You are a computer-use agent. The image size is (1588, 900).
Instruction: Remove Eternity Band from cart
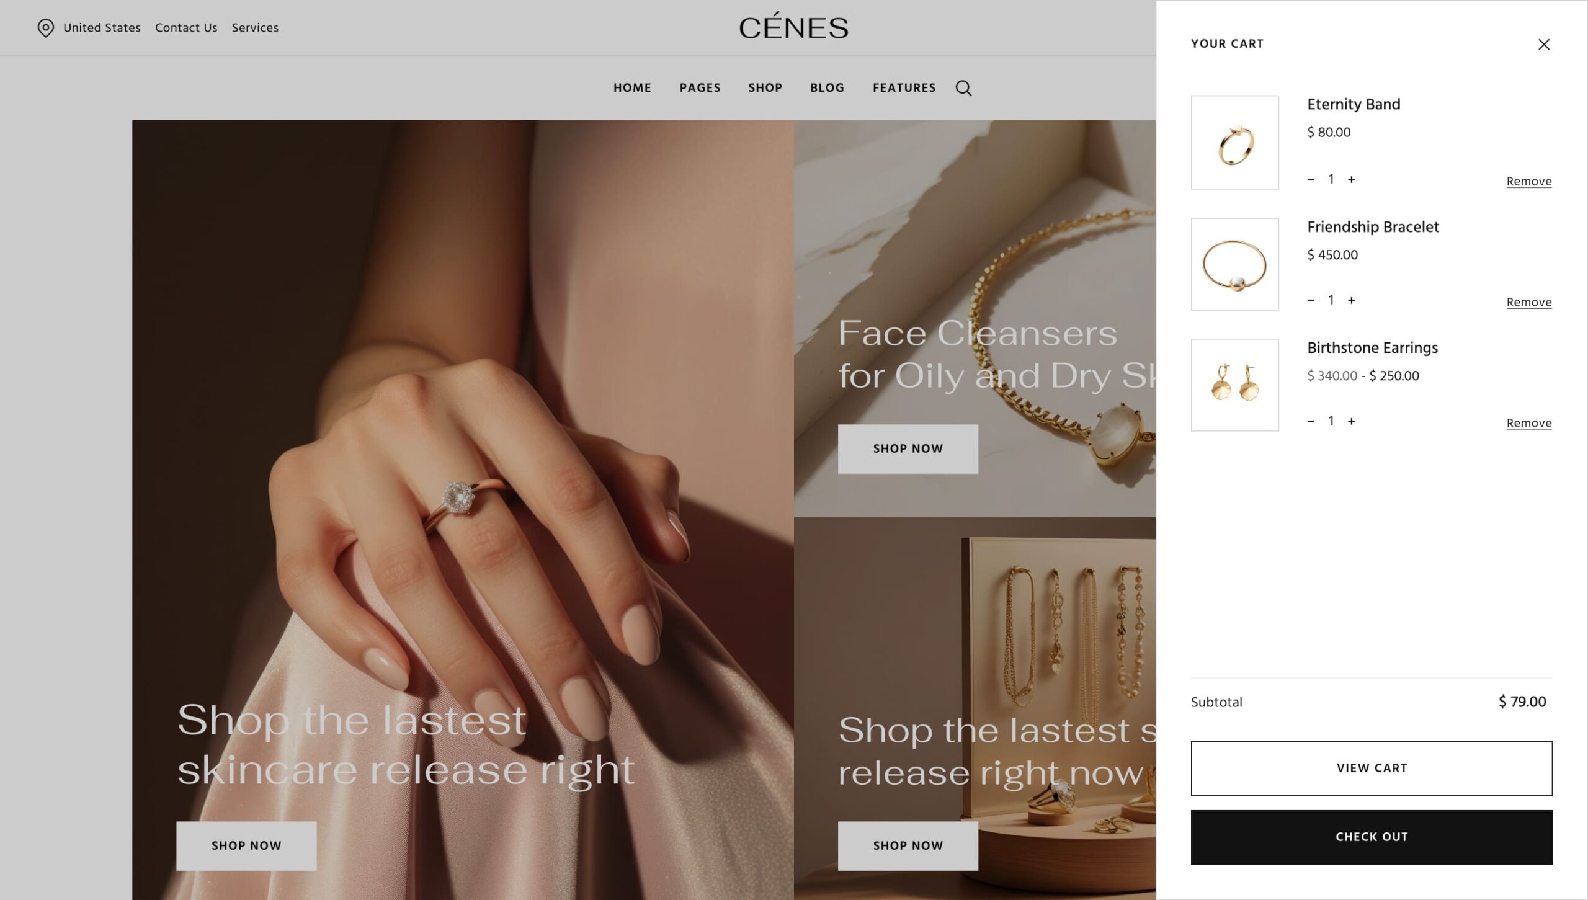click(1529, 181)
